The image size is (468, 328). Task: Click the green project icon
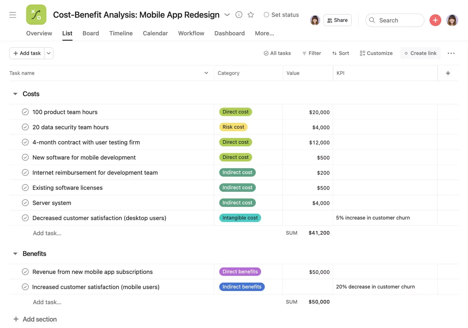(x=36, y=14)
